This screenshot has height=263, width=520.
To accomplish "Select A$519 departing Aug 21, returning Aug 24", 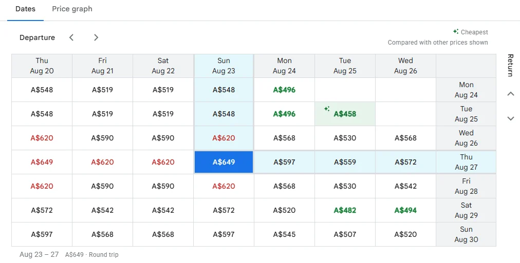I will click(x=102, y=90).
